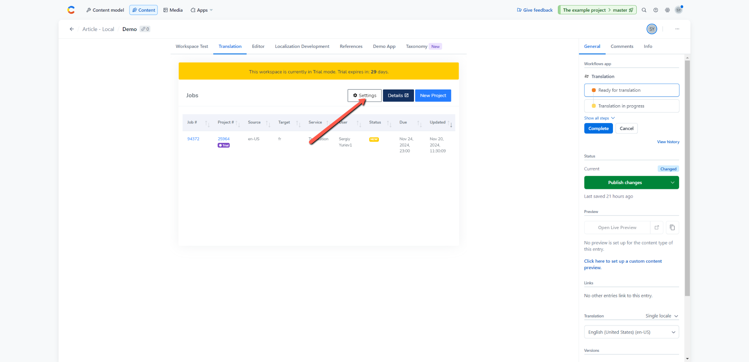This screenshot has width=749, height=362.
Task: Click the SY collaborator avatar in entry header
Action: point(652,29)
